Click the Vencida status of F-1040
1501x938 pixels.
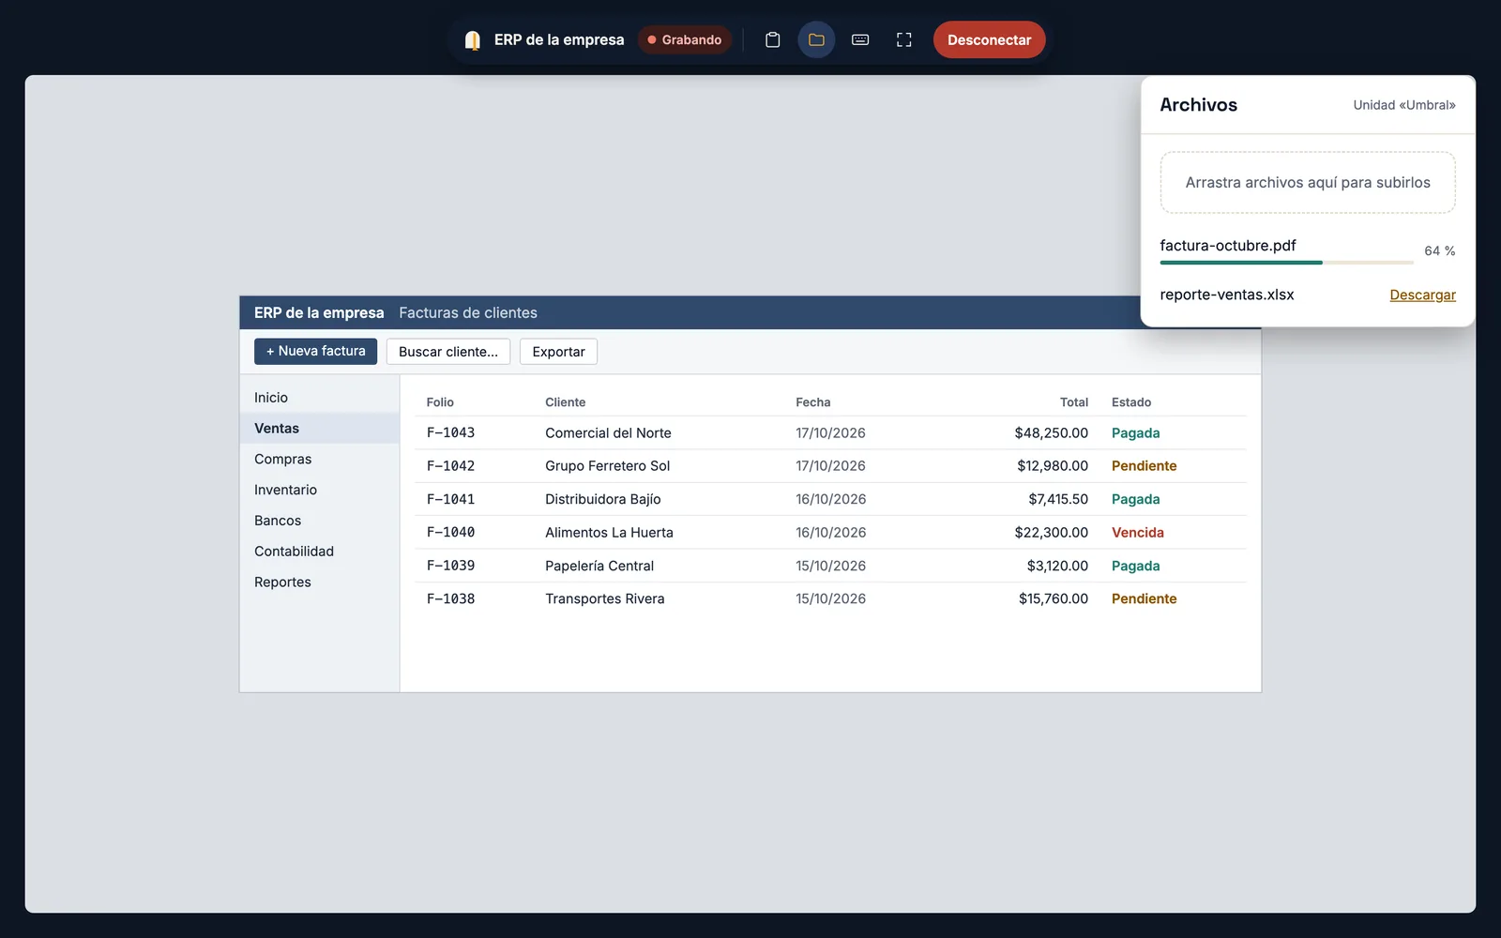point(1137,533)
